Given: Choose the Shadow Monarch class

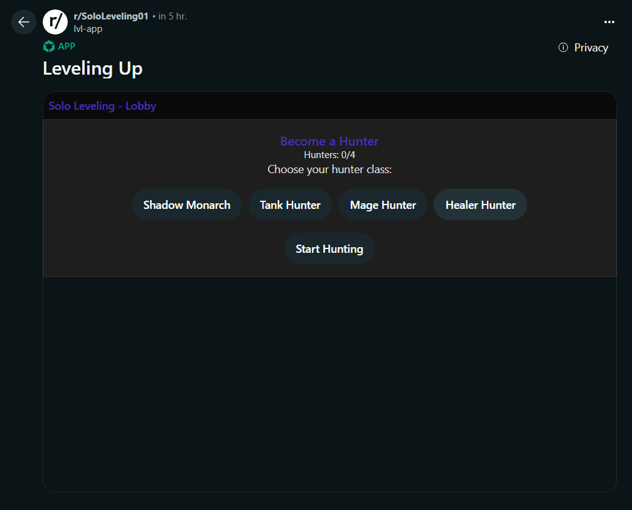Looking at the screenshot, I should [x=187, y=205].
